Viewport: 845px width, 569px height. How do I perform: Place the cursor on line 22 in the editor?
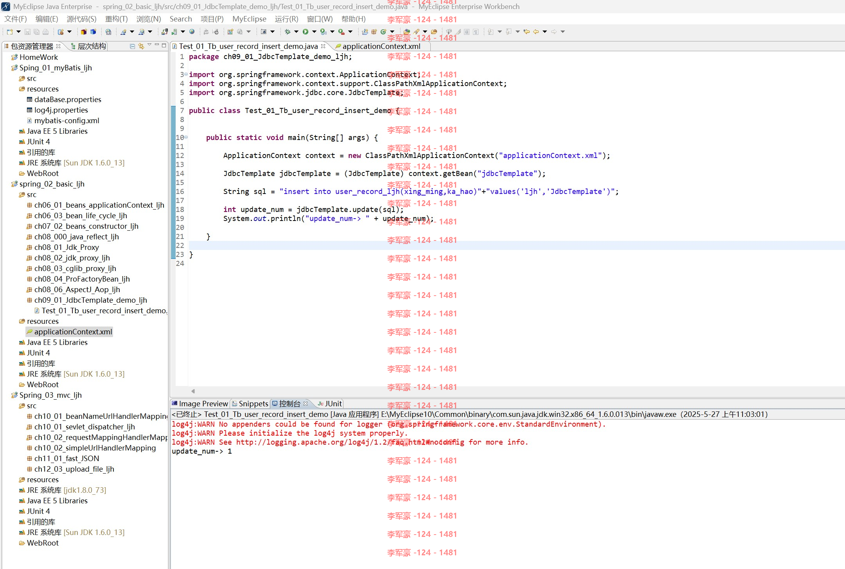[x=516, y=245]
